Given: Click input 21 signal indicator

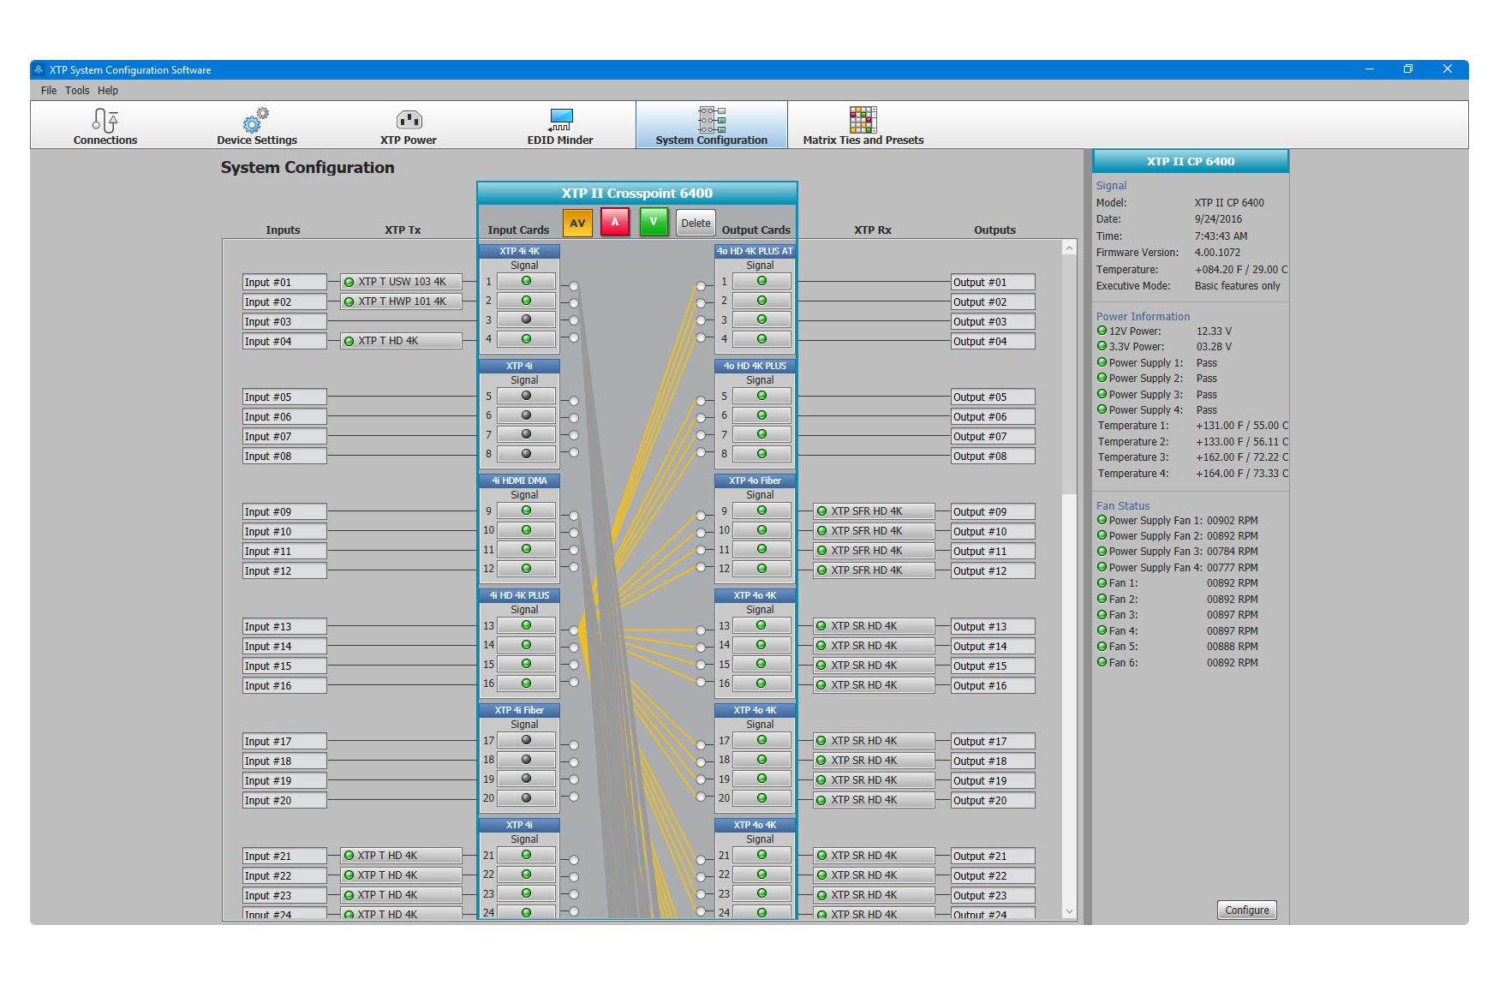Looking at the screenshot, I should coord(526,855).
